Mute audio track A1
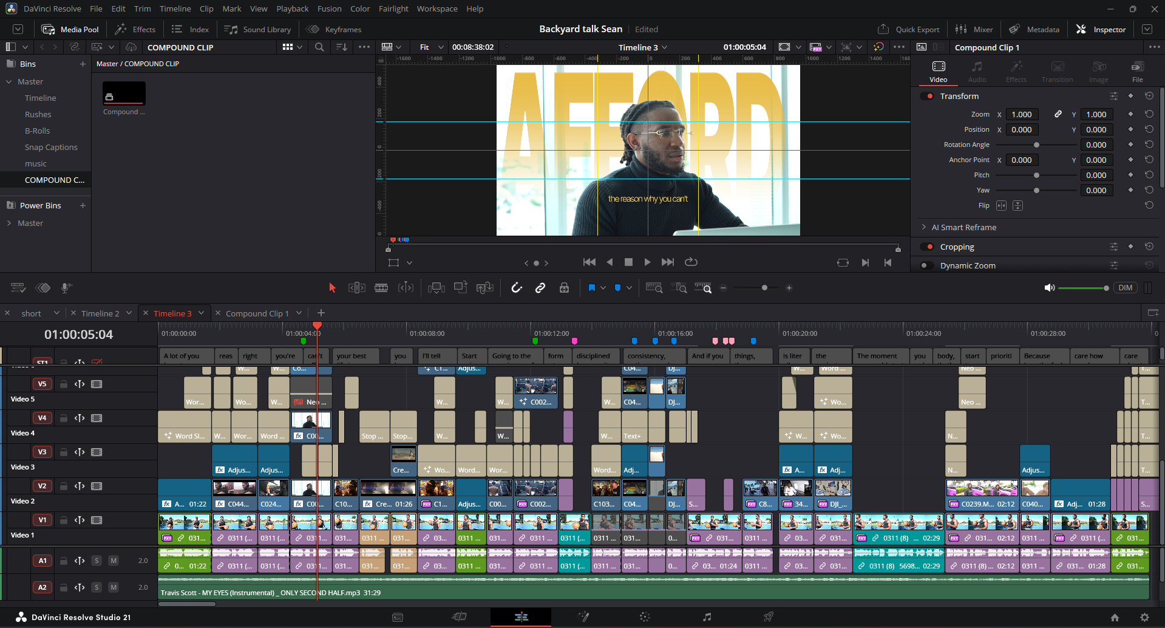The width and height of the screenshot is (1165, 628). (x=114, y=561)
